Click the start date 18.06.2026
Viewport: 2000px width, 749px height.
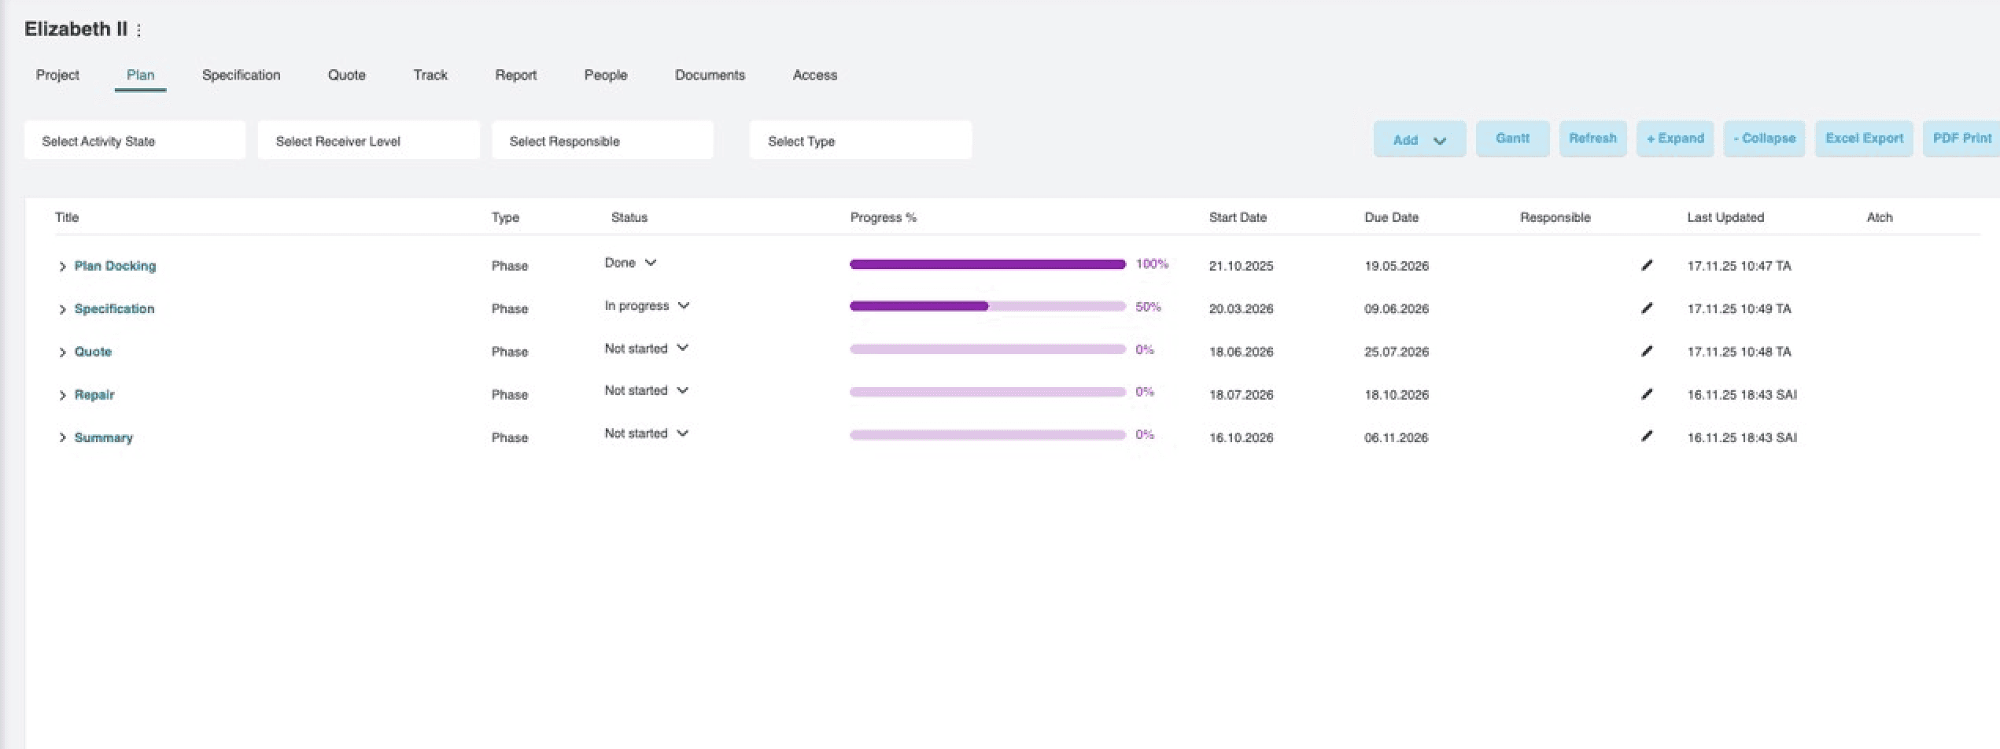click(x=1241, y=352)
